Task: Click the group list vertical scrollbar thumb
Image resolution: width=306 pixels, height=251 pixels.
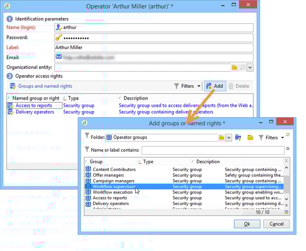Action: click(x=286, y=184)
